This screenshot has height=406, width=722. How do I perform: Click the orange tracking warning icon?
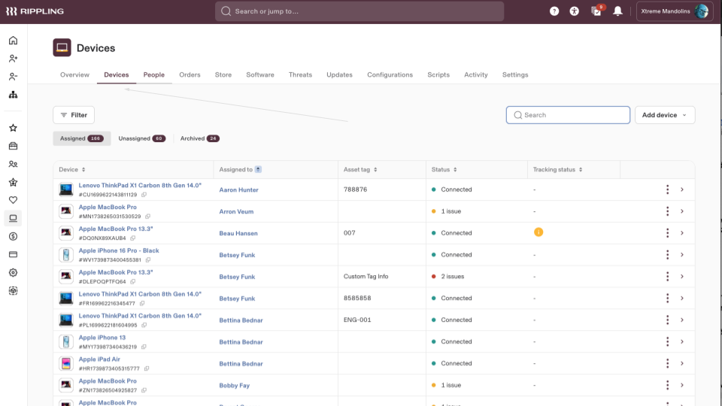(x=538, y=232)
